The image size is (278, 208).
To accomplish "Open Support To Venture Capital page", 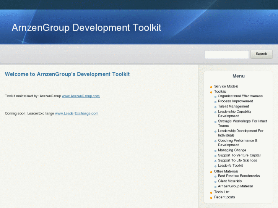I will pos(239,155).
